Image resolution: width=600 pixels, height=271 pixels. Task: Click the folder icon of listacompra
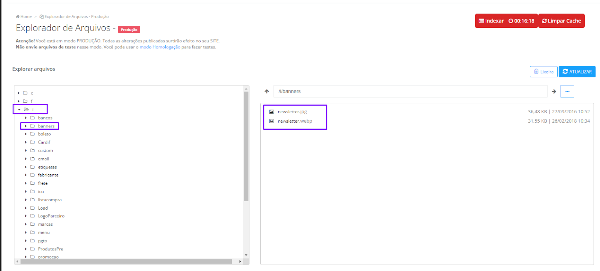tap(32, 200)
